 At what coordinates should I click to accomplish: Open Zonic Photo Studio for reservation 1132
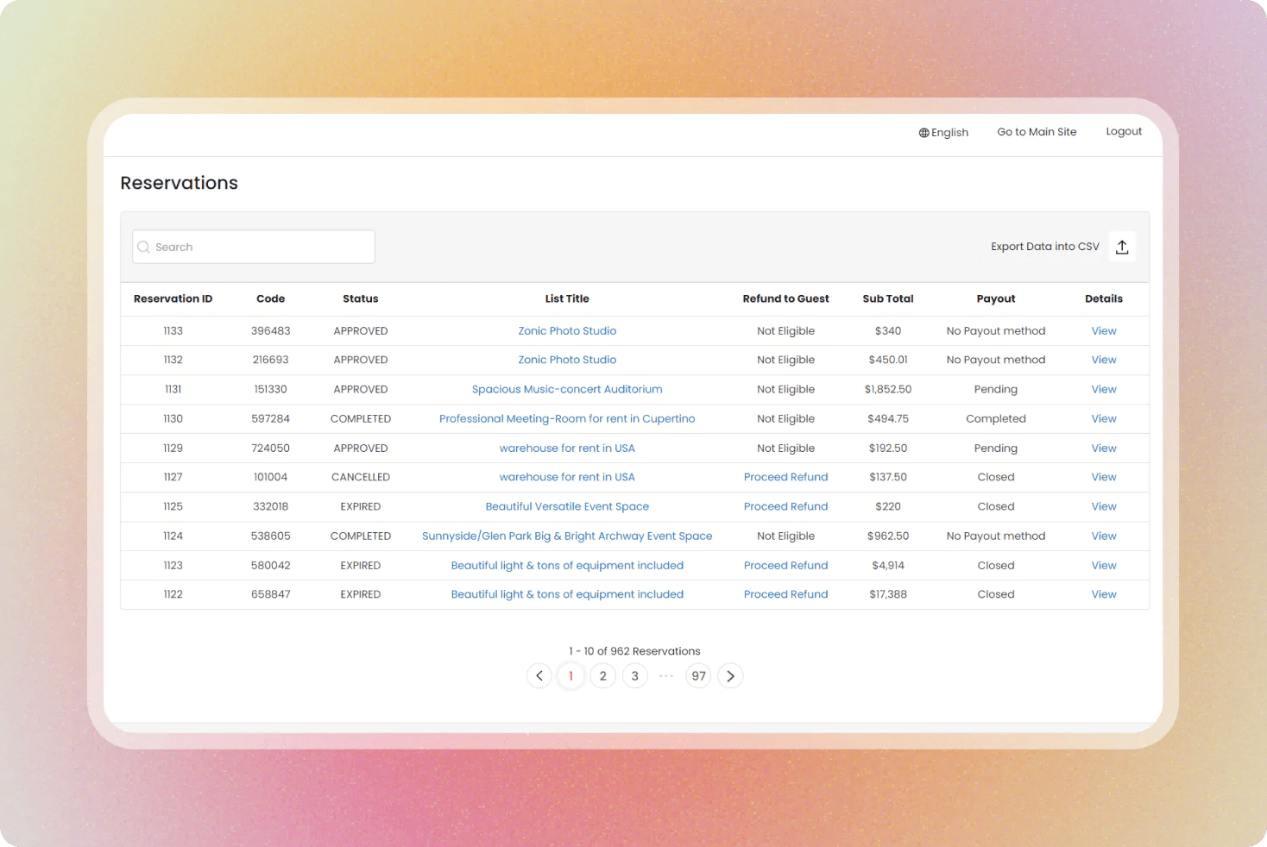click(x=567, y=360)
